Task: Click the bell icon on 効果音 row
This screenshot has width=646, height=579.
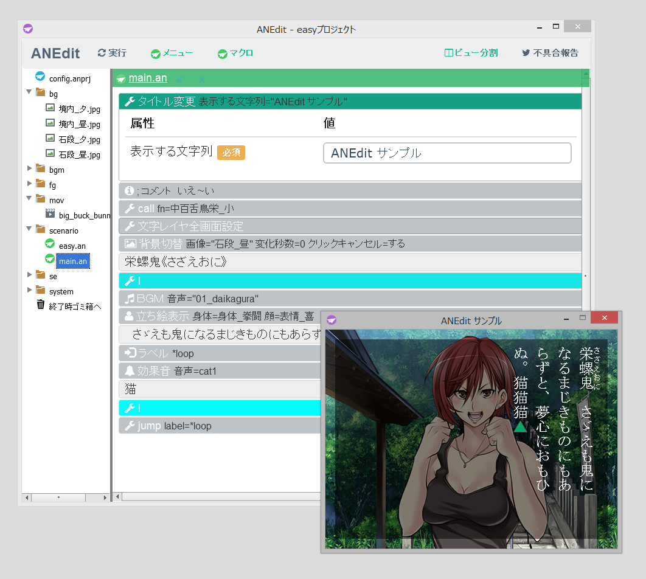Action: (x=130, y=370)
